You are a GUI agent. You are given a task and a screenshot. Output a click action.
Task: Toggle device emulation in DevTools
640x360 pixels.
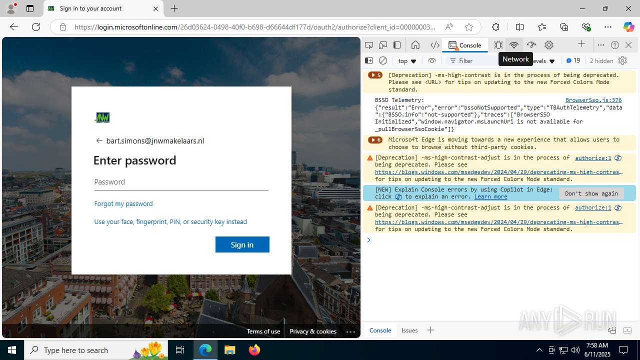383,45
